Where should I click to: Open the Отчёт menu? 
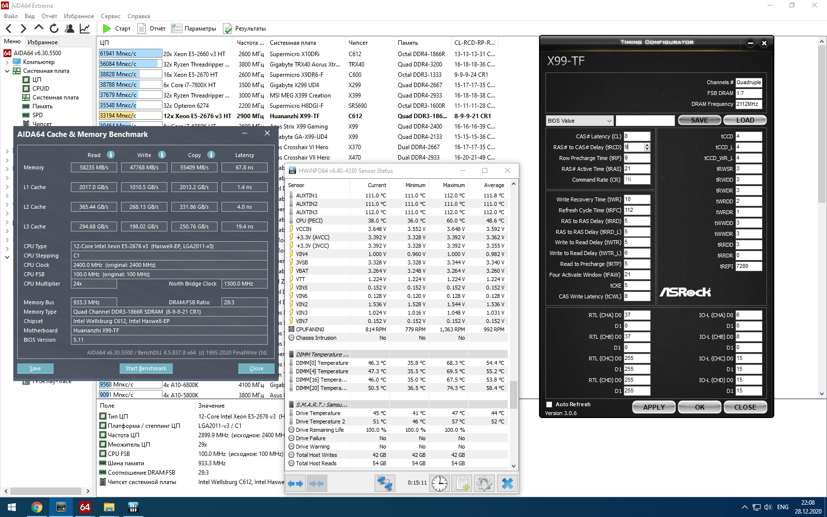point(49,16)
